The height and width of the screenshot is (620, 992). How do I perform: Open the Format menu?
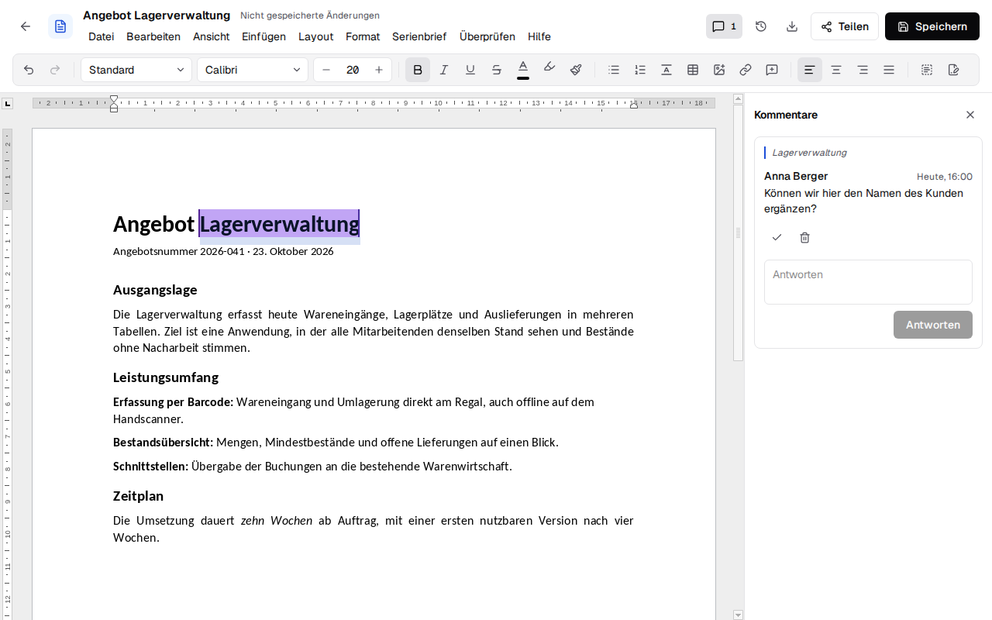click(363, 36)
